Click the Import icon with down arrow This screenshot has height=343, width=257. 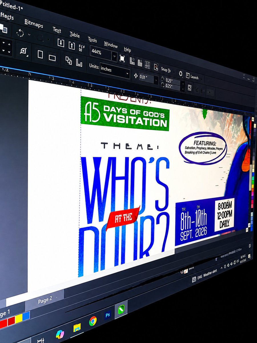pos(61,43)
